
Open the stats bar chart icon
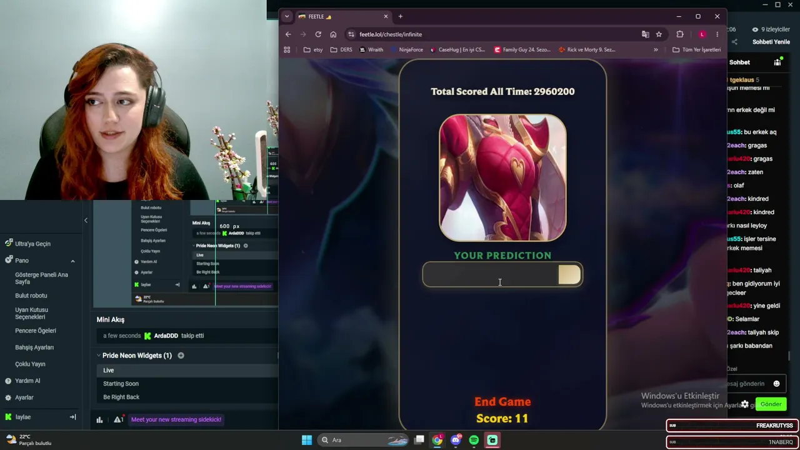99,419
